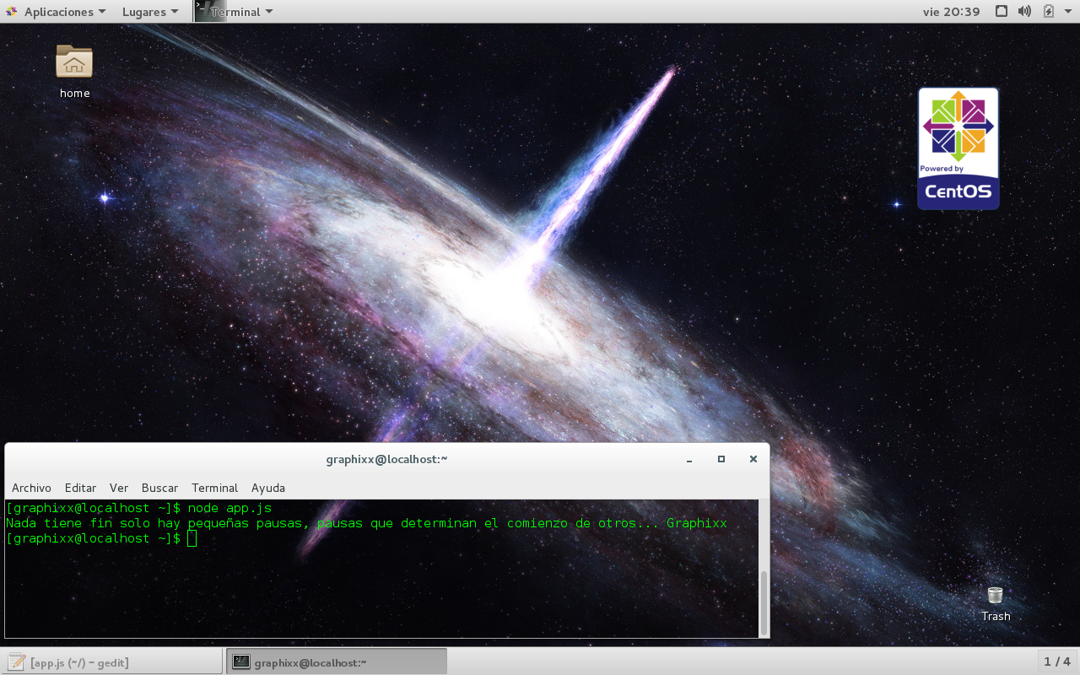Click the output line starting 'Nada tiene fin'

pos(366,523)
